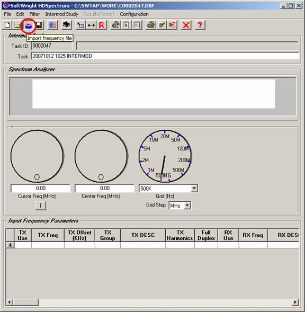Click the empty TX Freq cell in the new row

[x=48, y=245]
